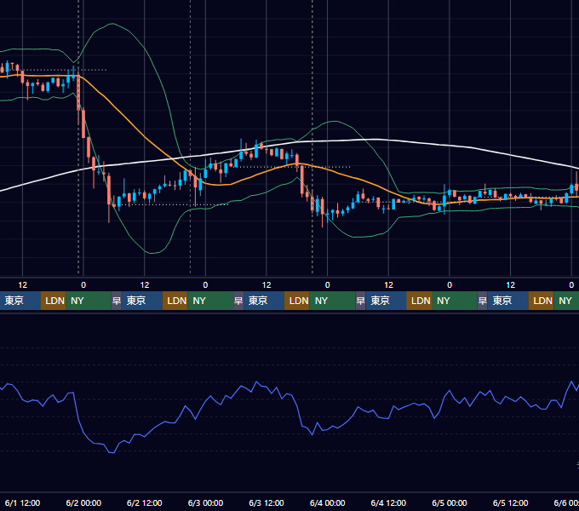The image size is (579, 511).
Task: Select the LDN session block on 6/3
Action: pyautogui.click(x=297, y=301)
